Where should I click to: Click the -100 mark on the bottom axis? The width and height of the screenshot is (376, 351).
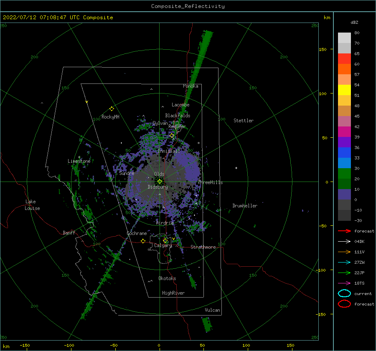(69, 345)
